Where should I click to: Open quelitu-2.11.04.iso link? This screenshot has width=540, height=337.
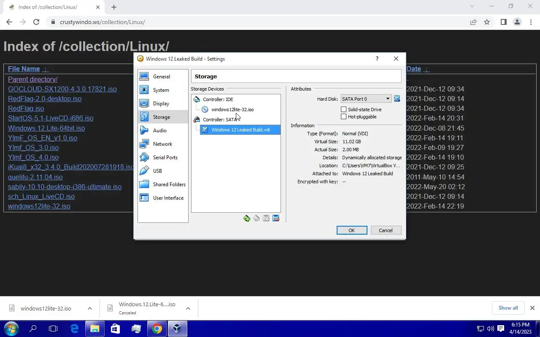(x=35, y=177)
